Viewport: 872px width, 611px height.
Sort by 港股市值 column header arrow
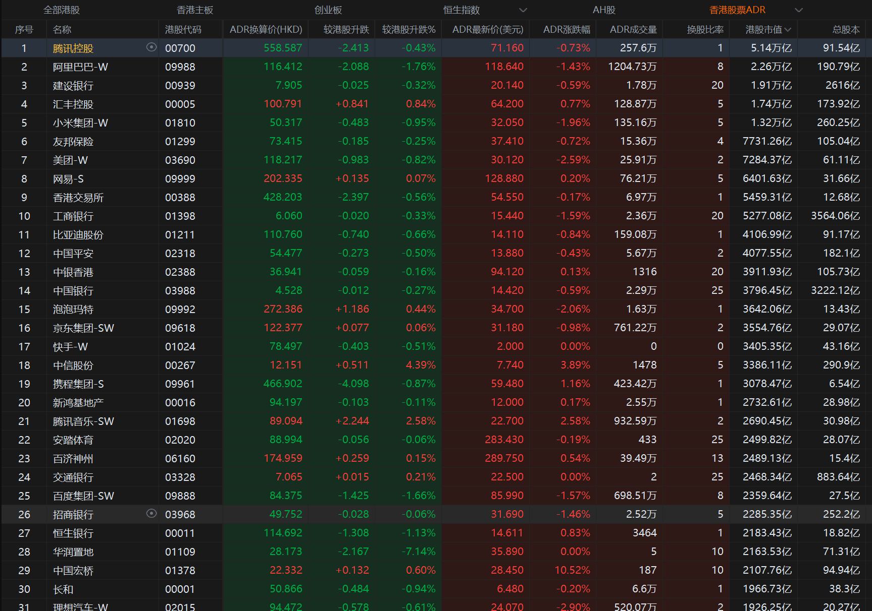(788, 30)
